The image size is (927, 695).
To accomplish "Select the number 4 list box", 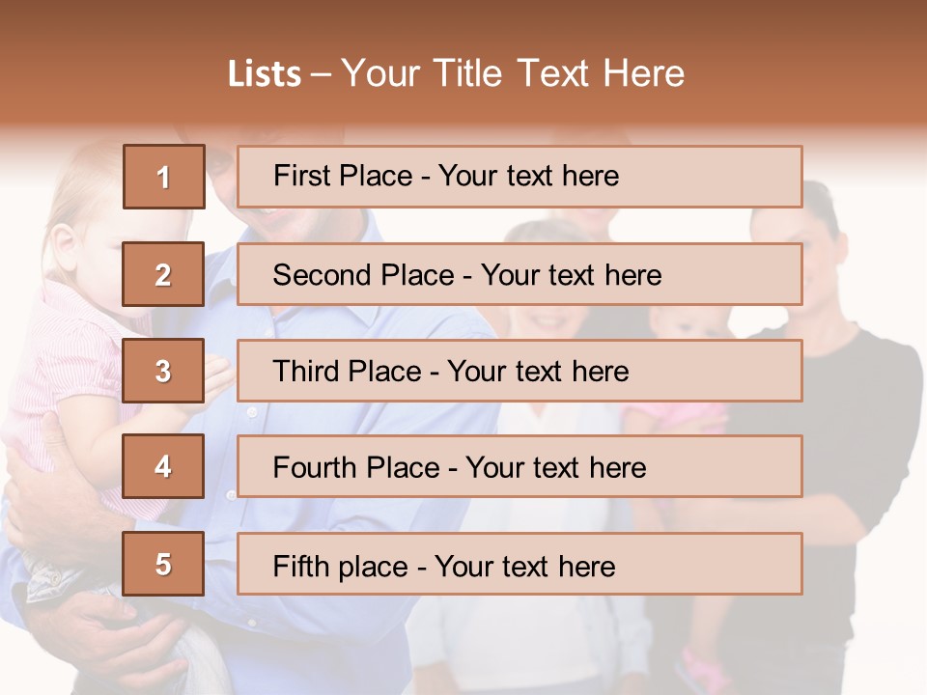I will click(163, 466).
